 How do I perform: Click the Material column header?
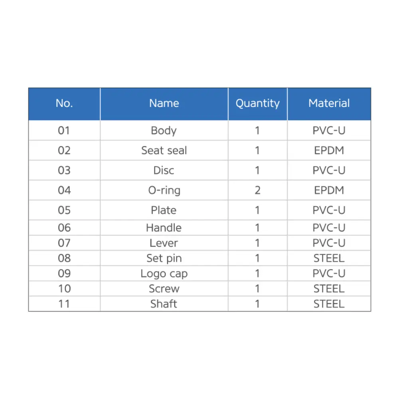pos(329,104)
